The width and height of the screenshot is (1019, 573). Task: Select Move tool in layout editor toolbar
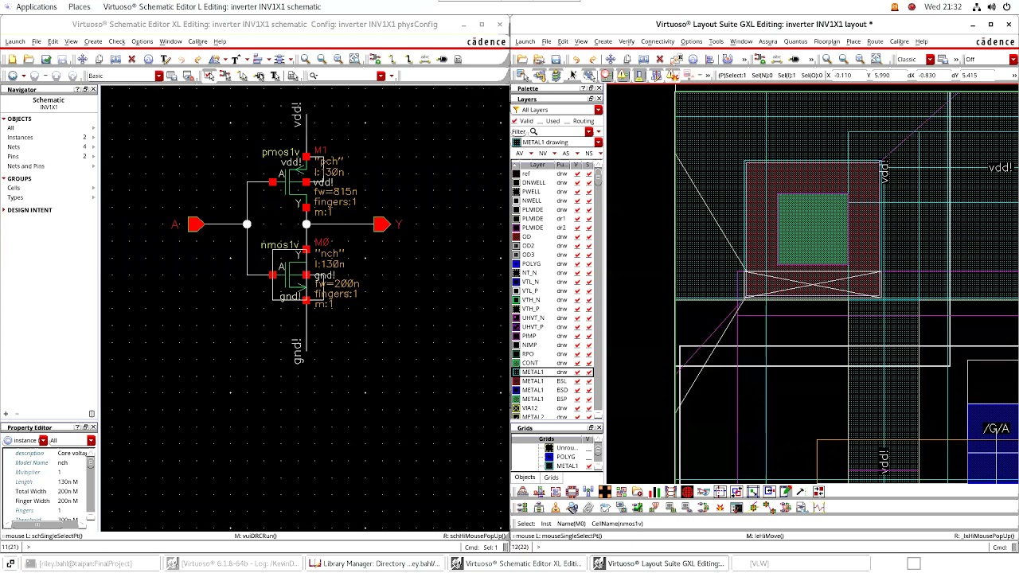point(610,59)
